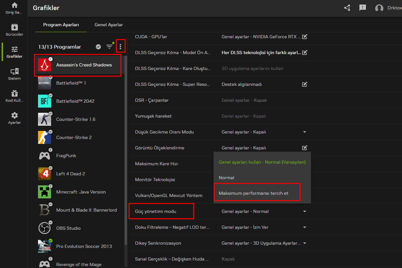402x268 pixels.
Task: Click Destek algılanmadı value text
Action: coord(242,84)
